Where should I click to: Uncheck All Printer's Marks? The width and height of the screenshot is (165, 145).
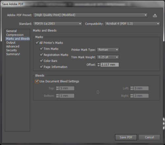(x=37, y=43)
